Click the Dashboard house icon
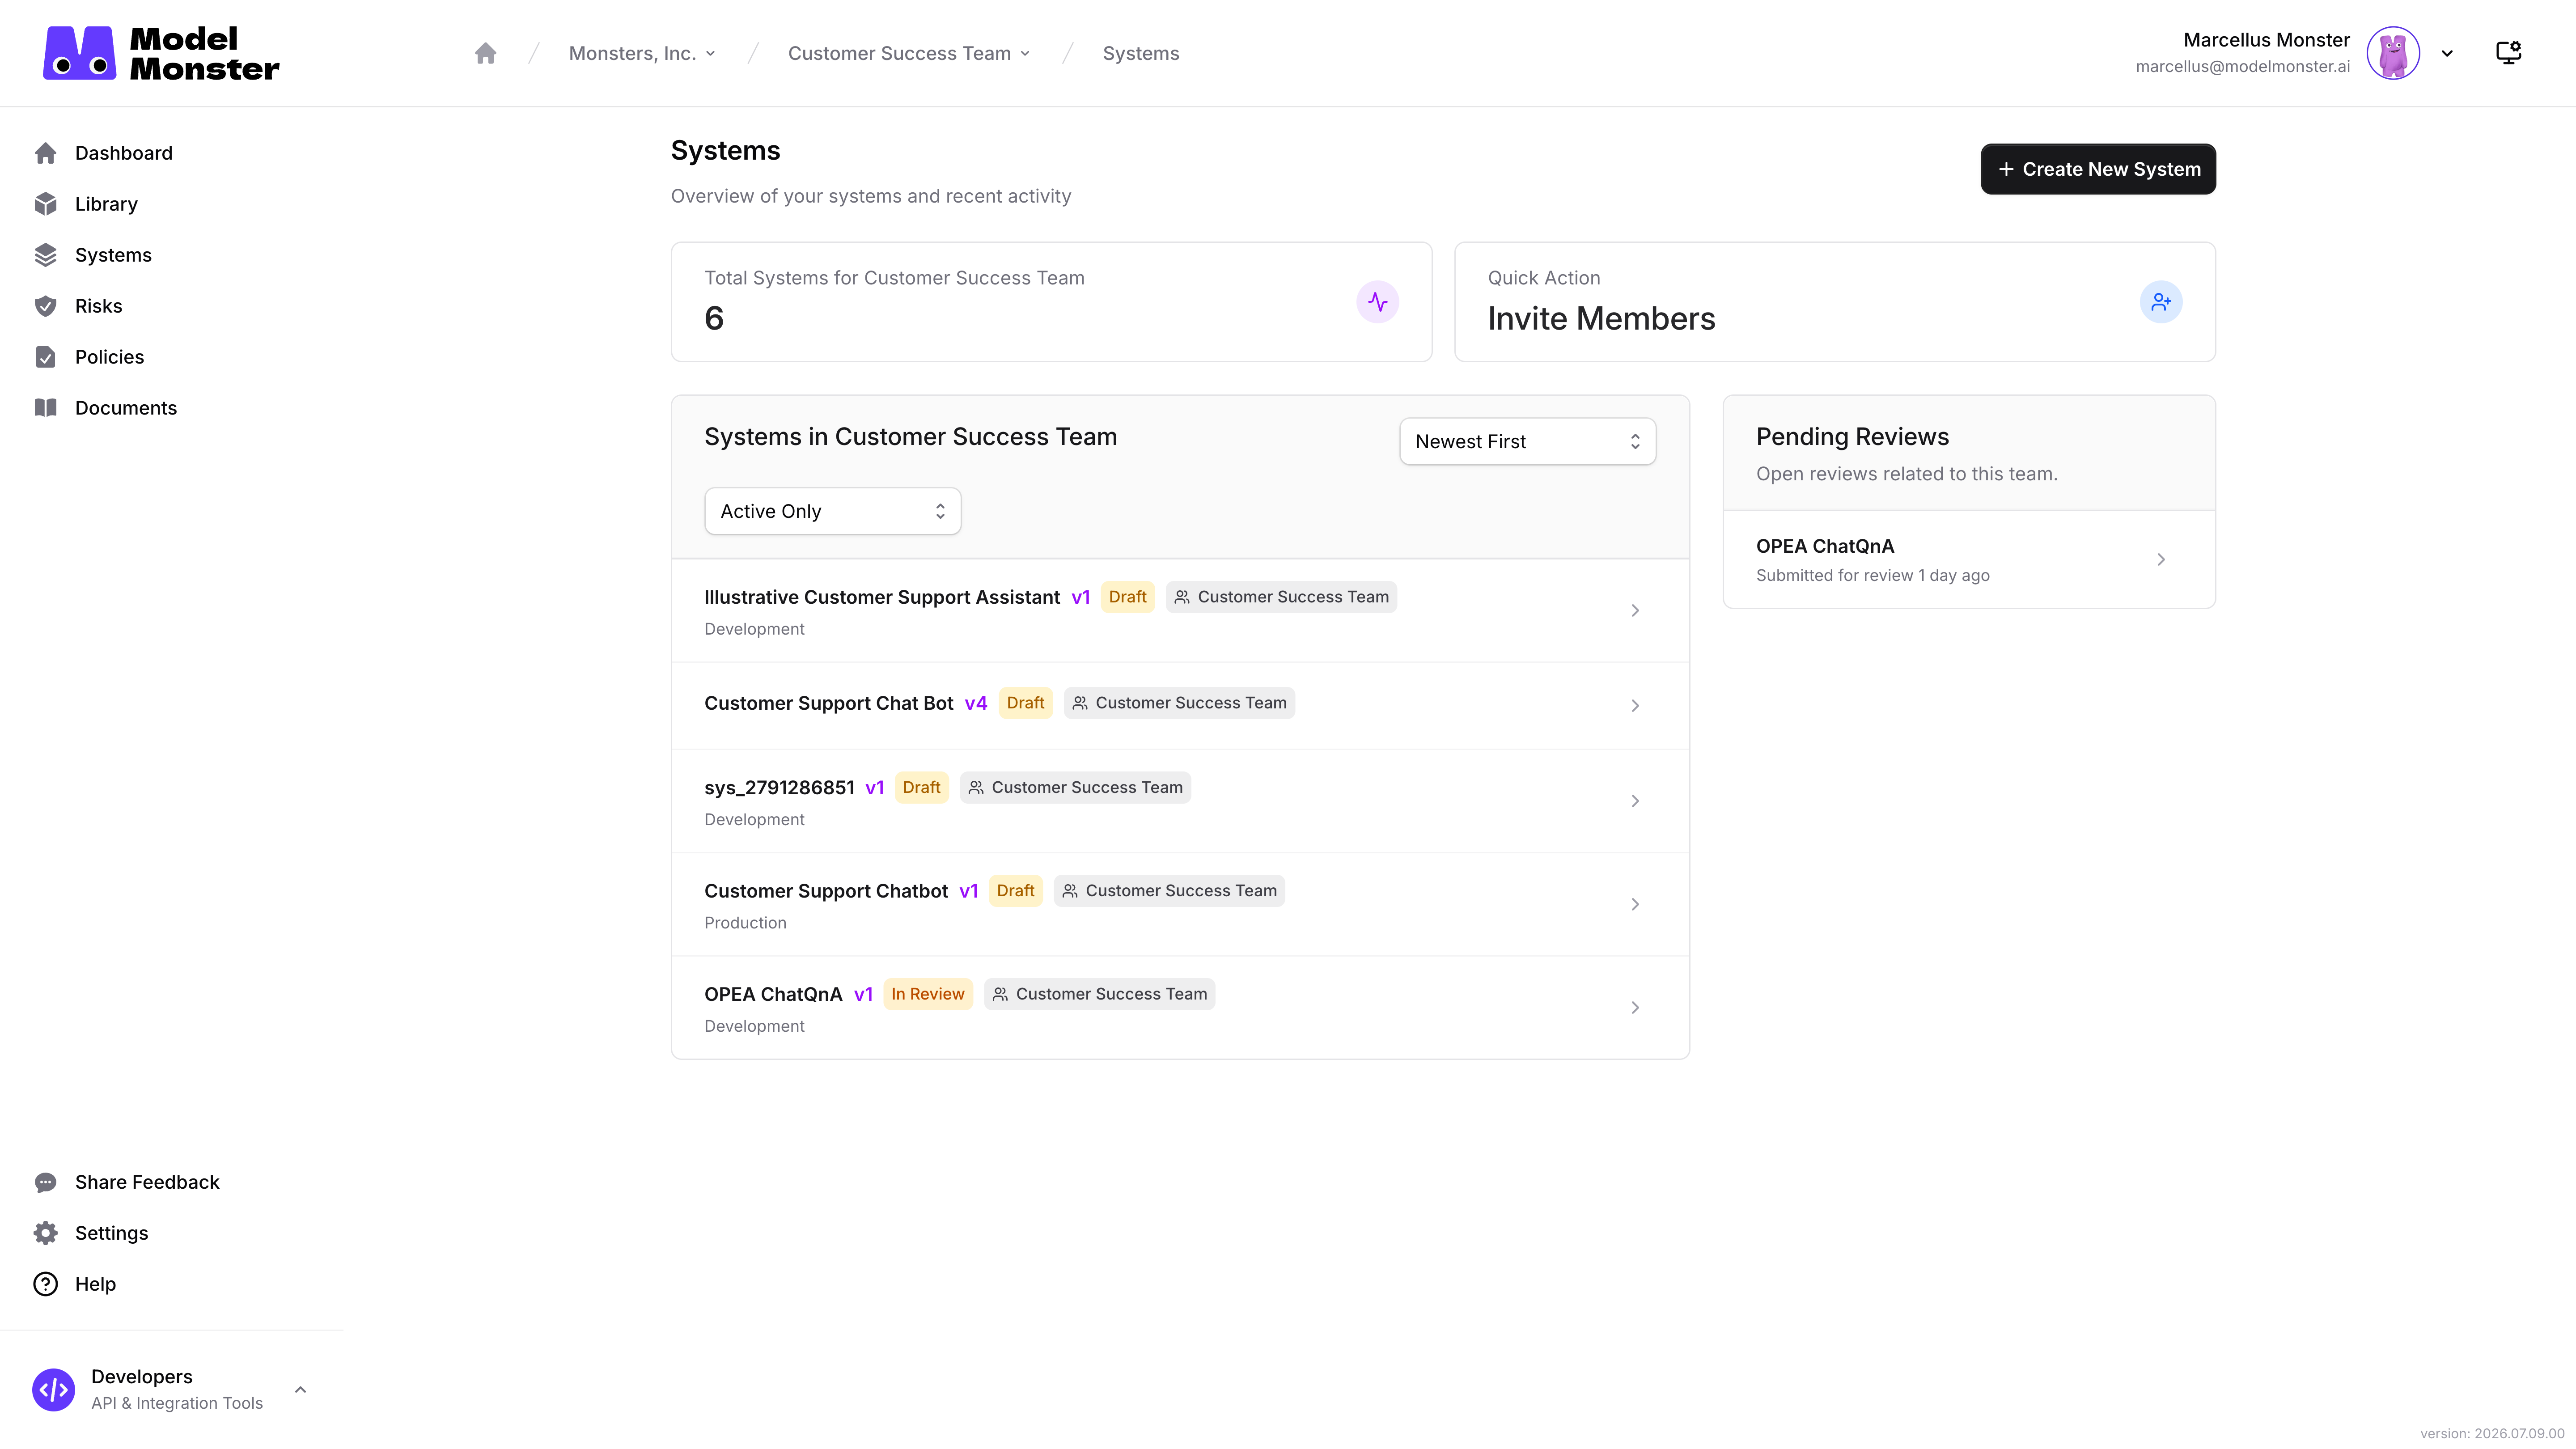The width and height of the screenshot is (2576, 1449). pos(46,153)
